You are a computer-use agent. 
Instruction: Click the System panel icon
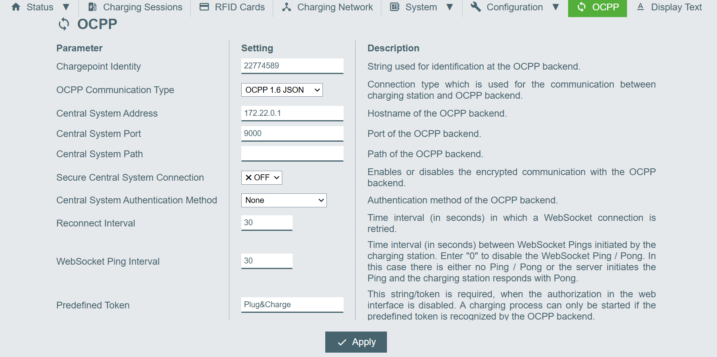(x=395, y=7)
